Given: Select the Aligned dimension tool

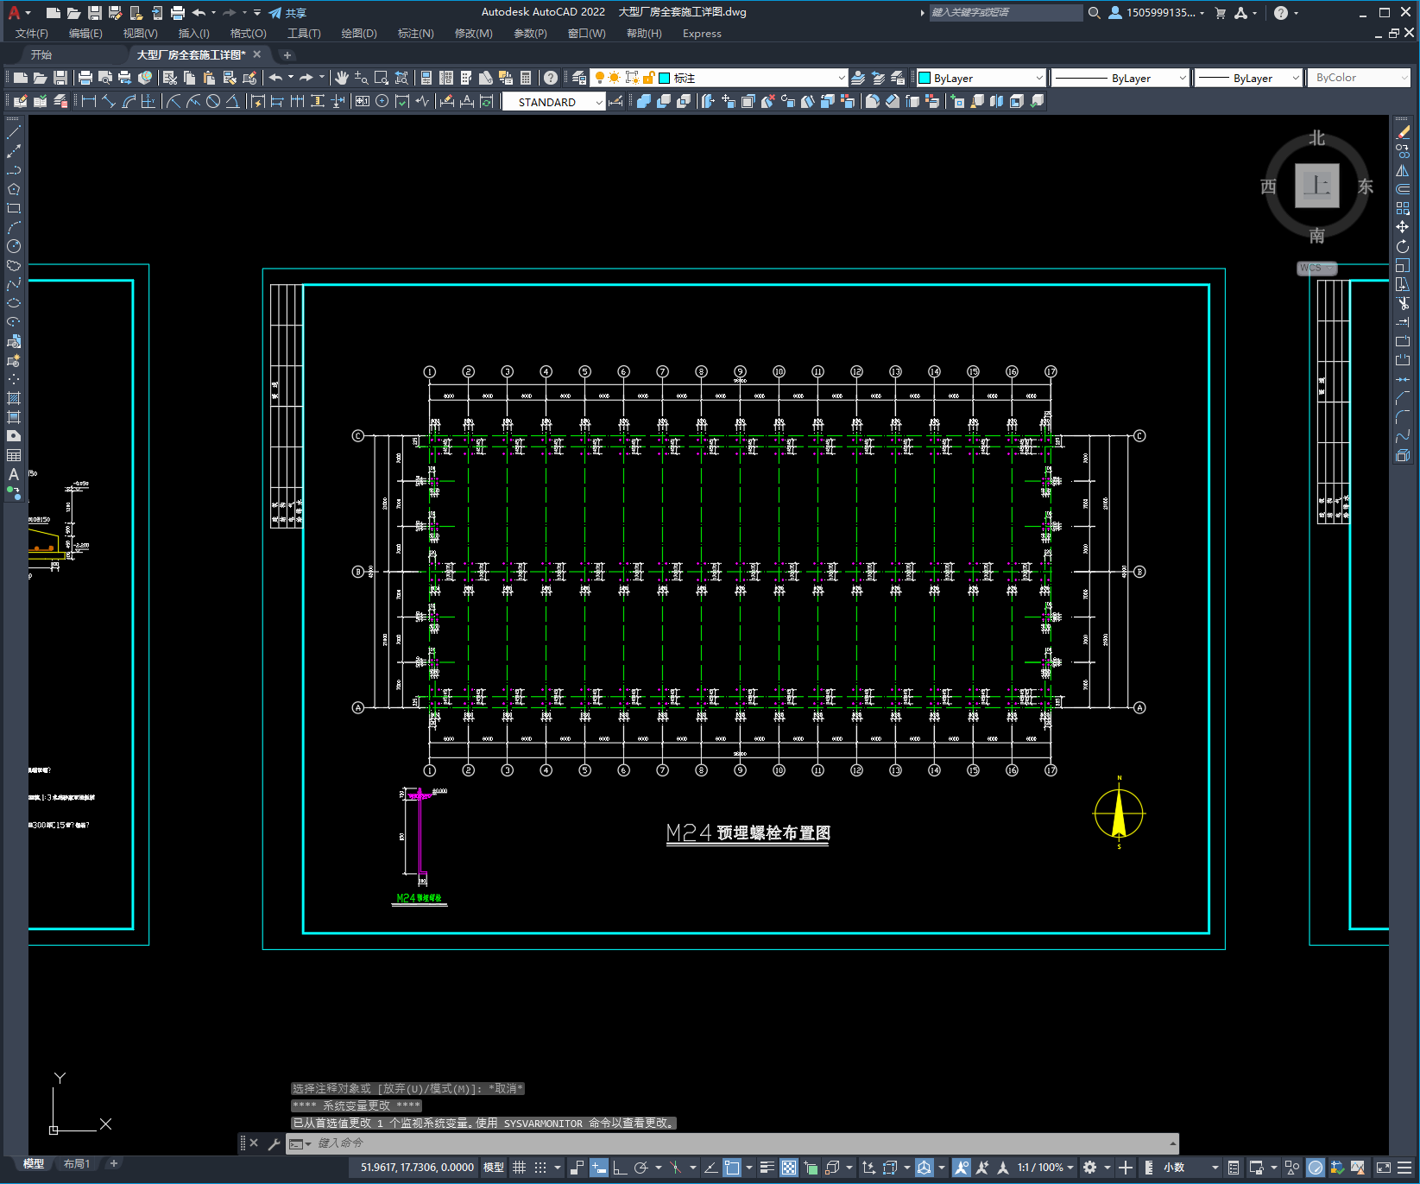Looking at the screenshot, I should point(109,101).
